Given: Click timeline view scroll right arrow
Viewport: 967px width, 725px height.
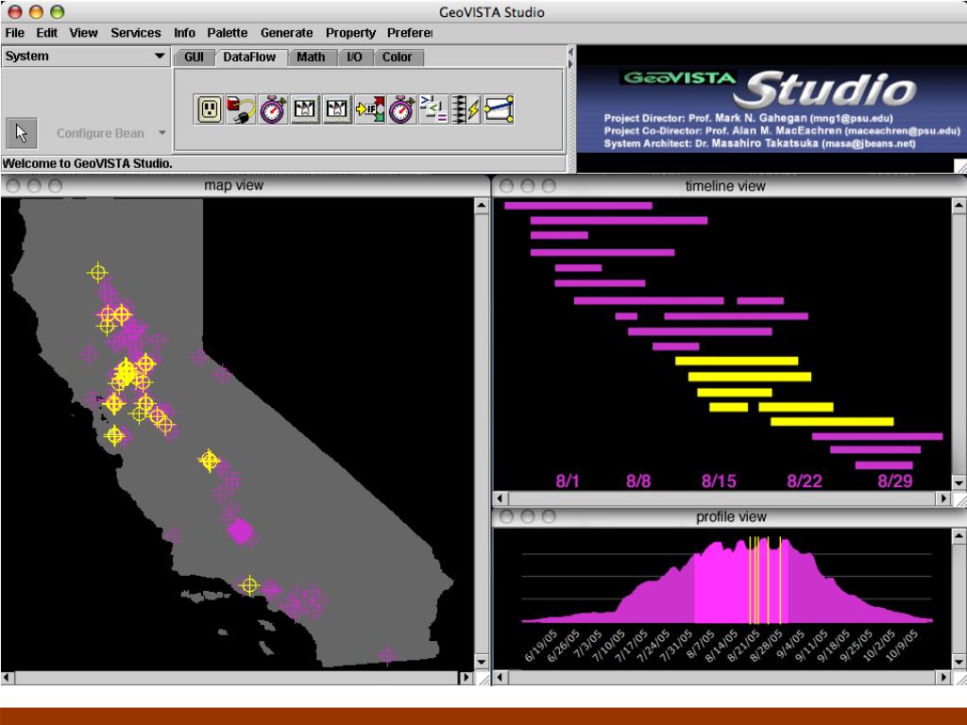Looking at the screenshot, I should 943,498.
